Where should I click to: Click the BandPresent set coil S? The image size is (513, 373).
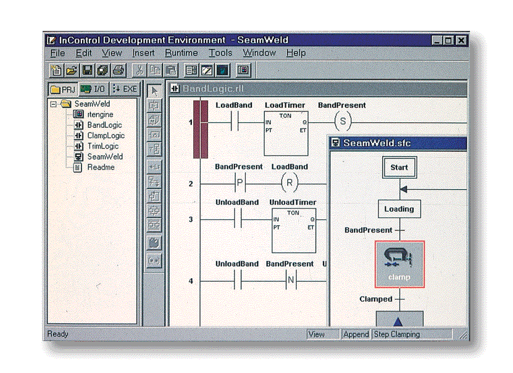point(343,121)
